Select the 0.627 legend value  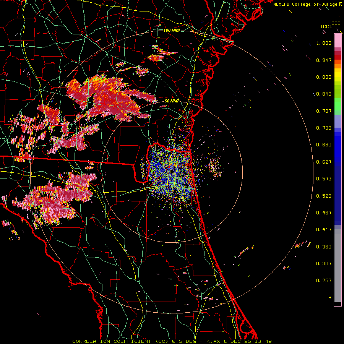(x=324, y=162)
